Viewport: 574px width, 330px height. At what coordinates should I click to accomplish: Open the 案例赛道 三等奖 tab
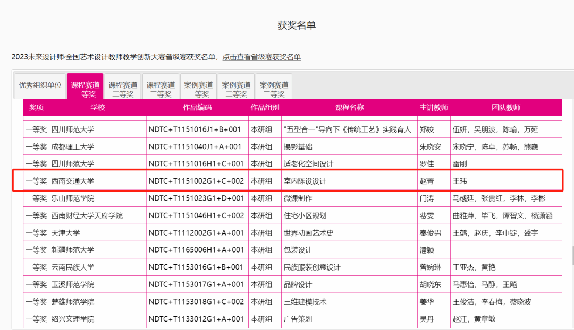tap(274, 86)
